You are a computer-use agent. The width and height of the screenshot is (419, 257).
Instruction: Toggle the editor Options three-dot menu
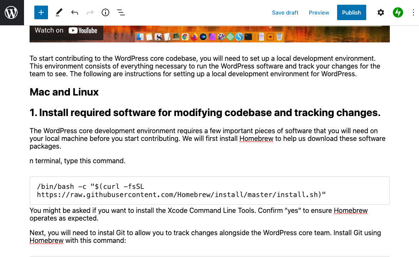point(413,12)
